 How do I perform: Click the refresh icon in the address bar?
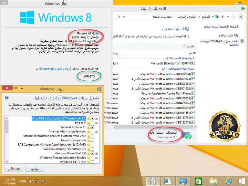(x=119, y=17)
